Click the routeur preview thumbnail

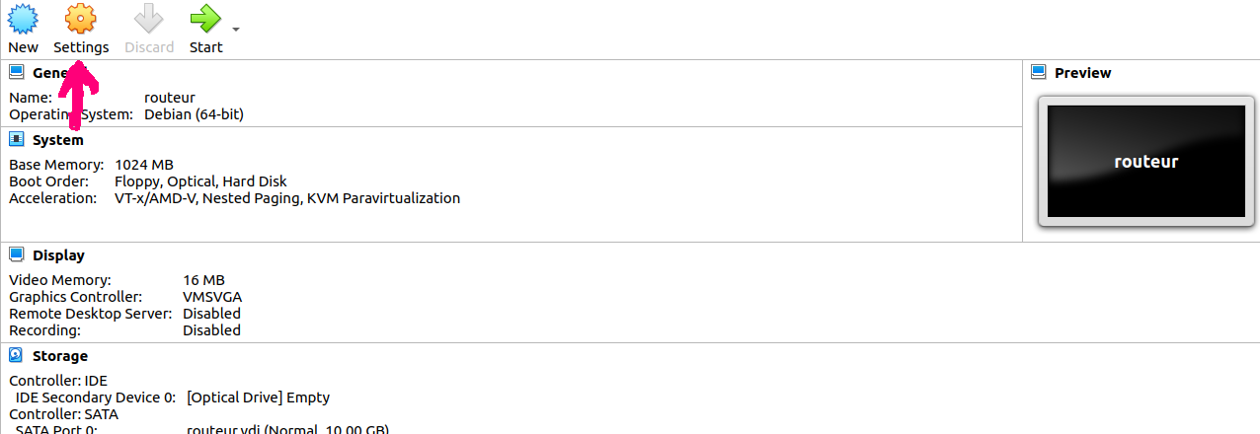point(1145,161)
